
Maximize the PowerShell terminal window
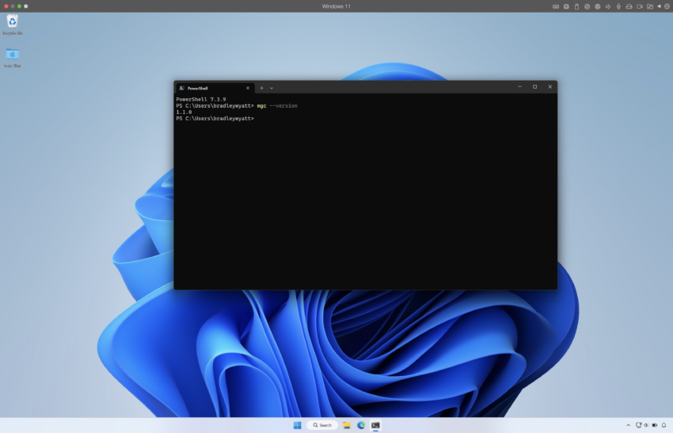(x=534, y=87)
